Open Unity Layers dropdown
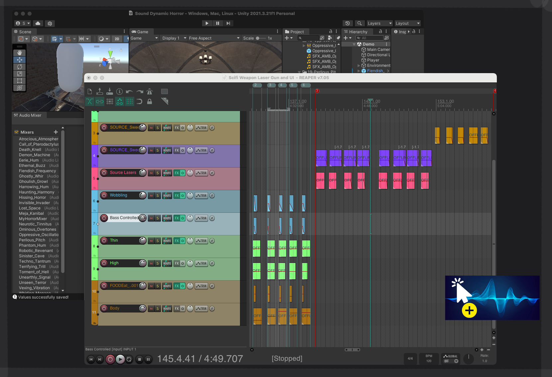Screen dimensions: 552x377 point(380,23)
